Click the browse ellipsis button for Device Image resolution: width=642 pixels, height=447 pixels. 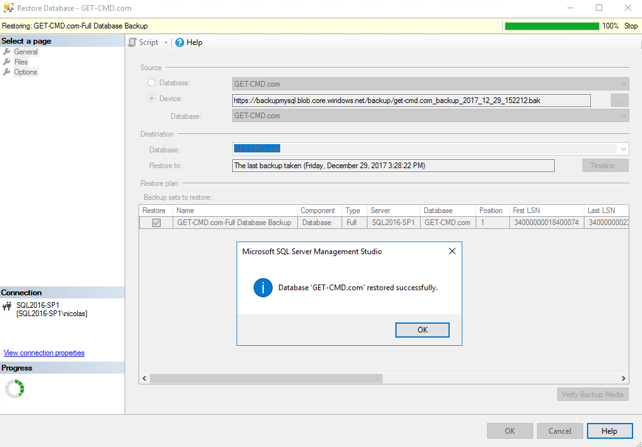click(619, 101)
